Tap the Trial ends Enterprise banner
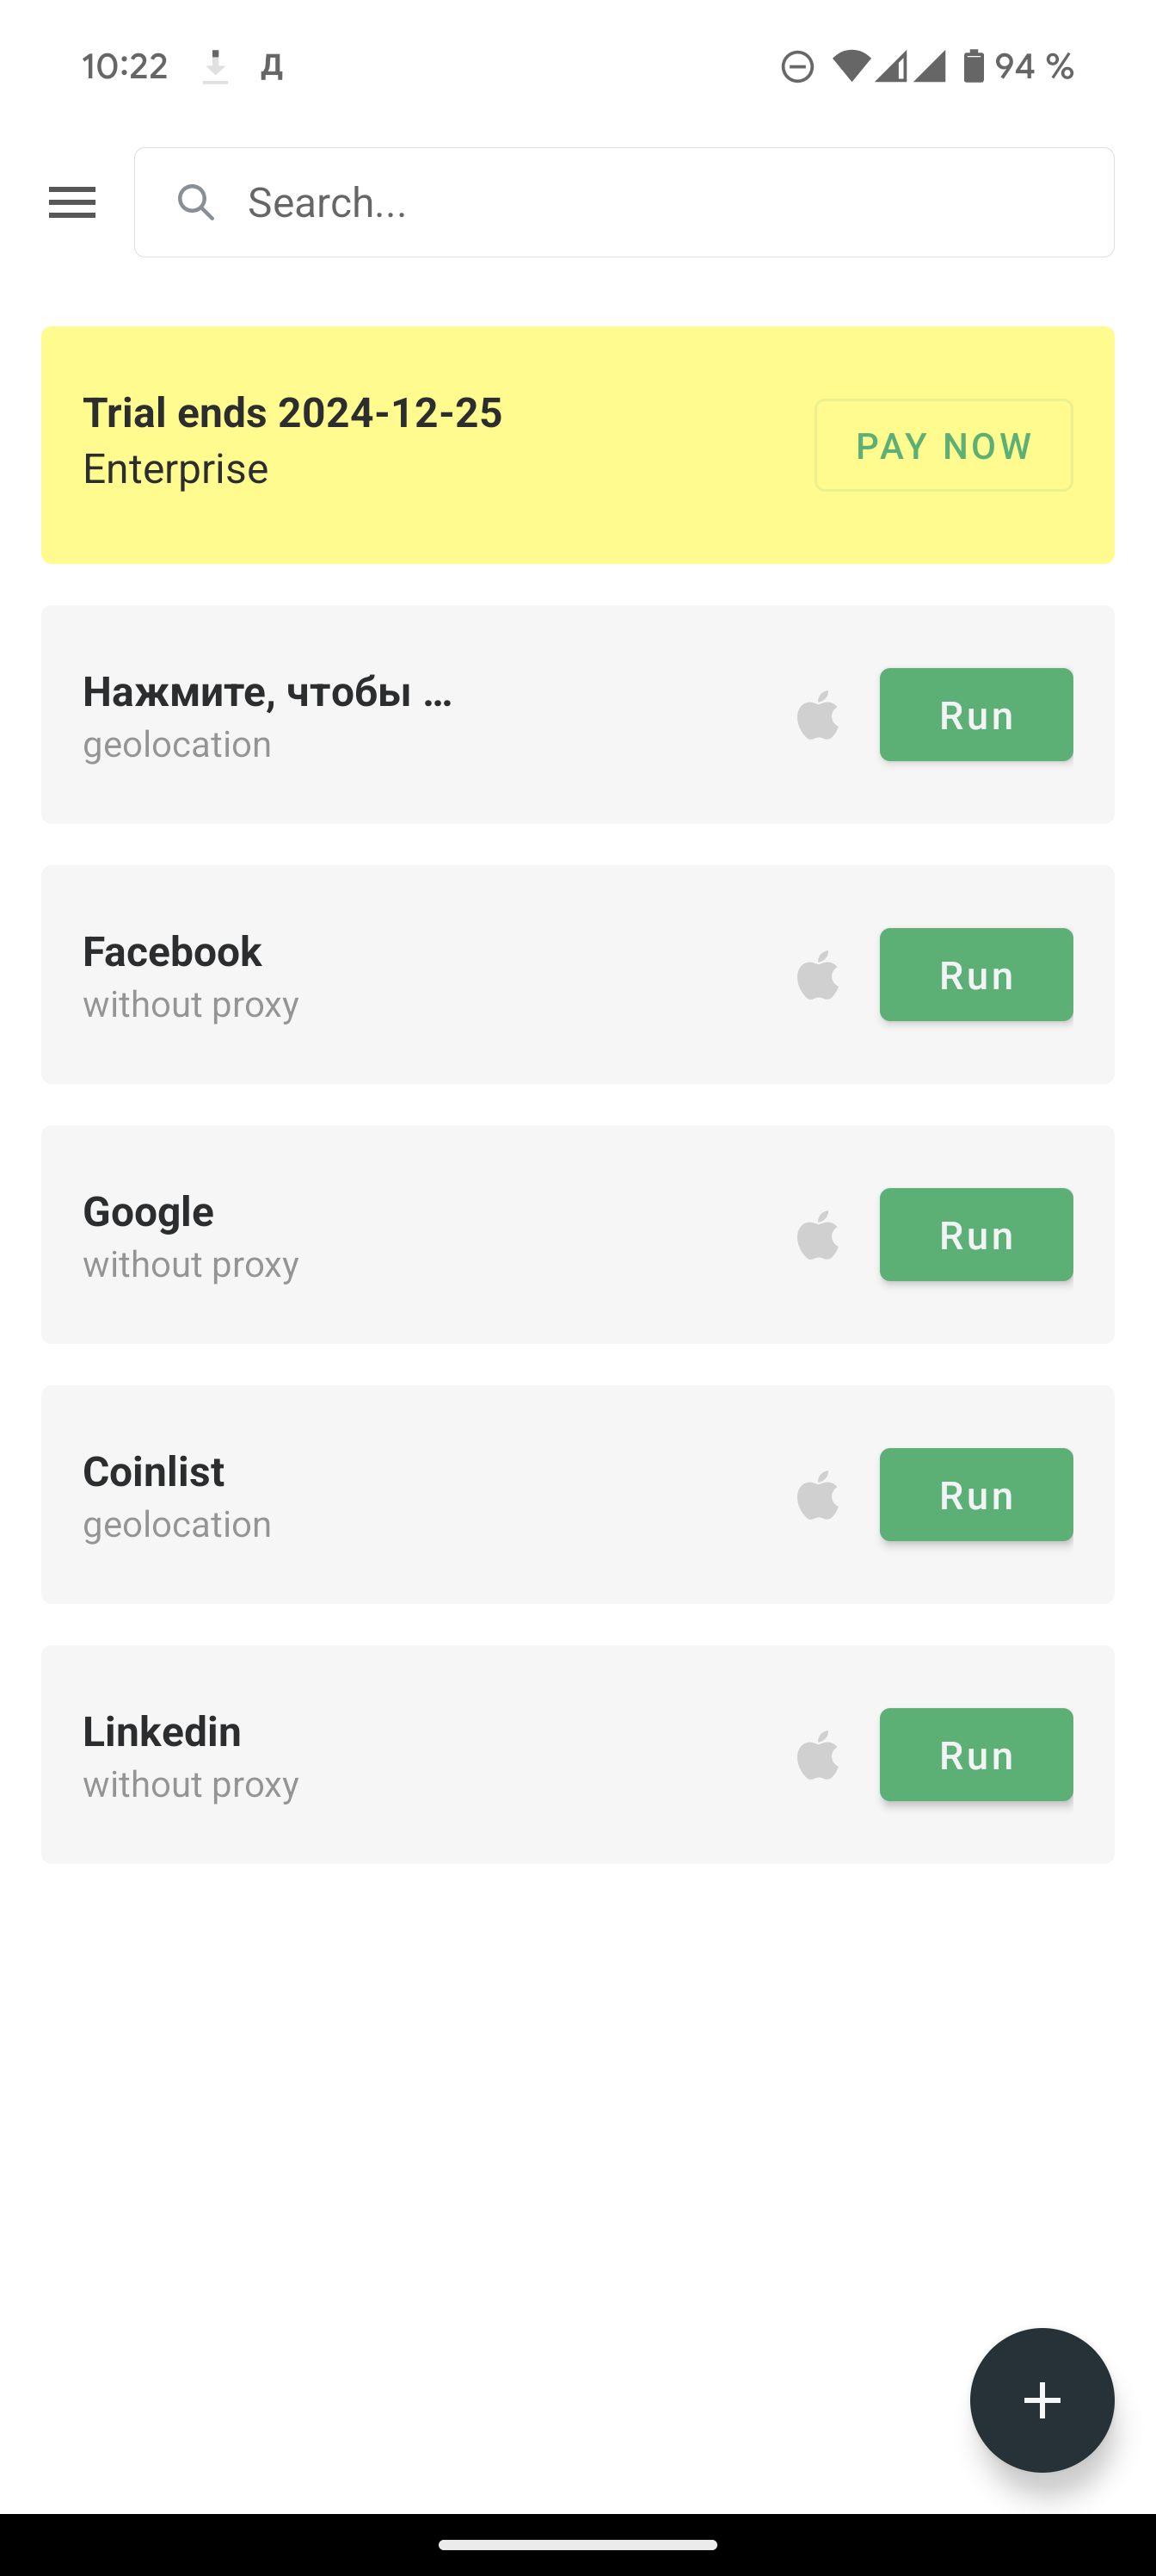 [577, 445]
